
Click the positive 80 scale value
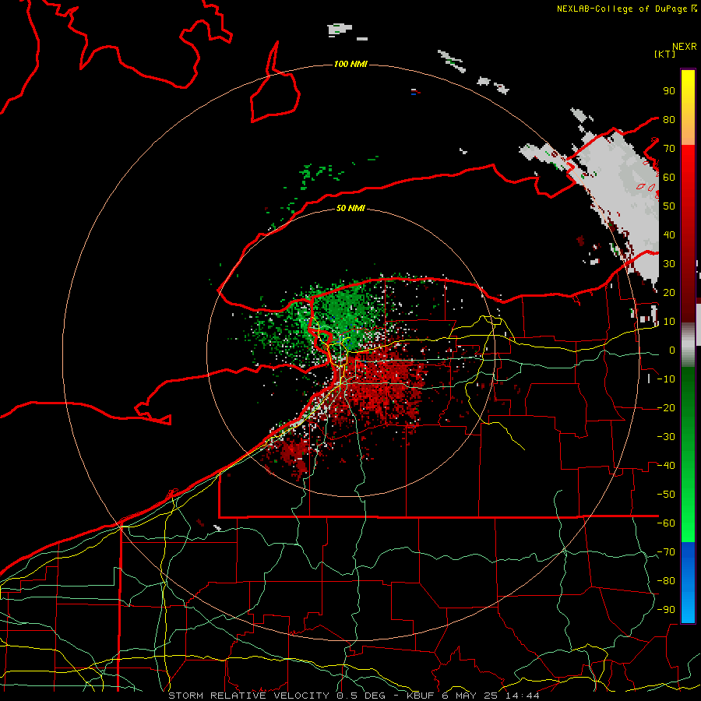pos(669,119)
